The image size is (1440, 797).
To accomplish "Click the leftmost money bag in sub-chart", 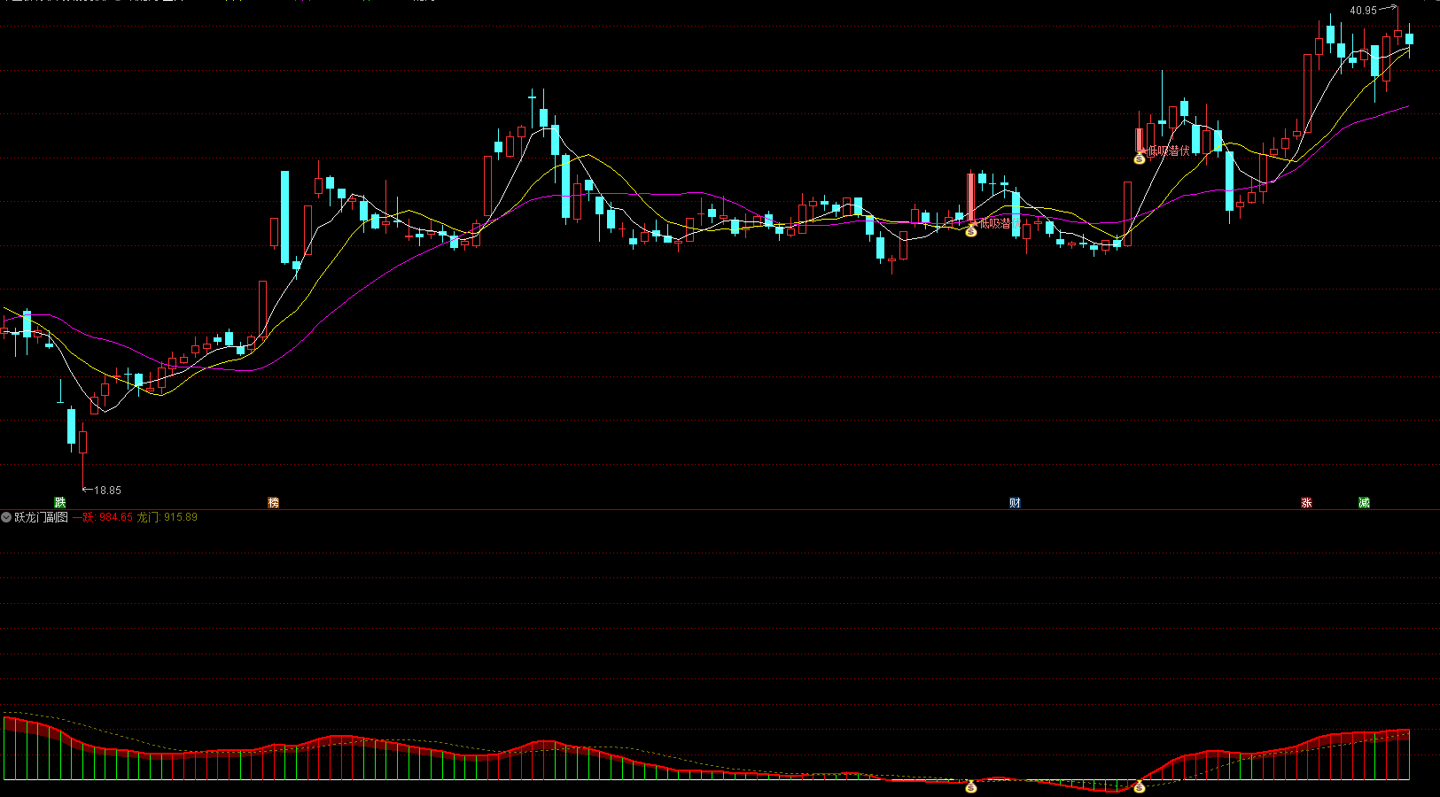I will click(x=971, y=786).
